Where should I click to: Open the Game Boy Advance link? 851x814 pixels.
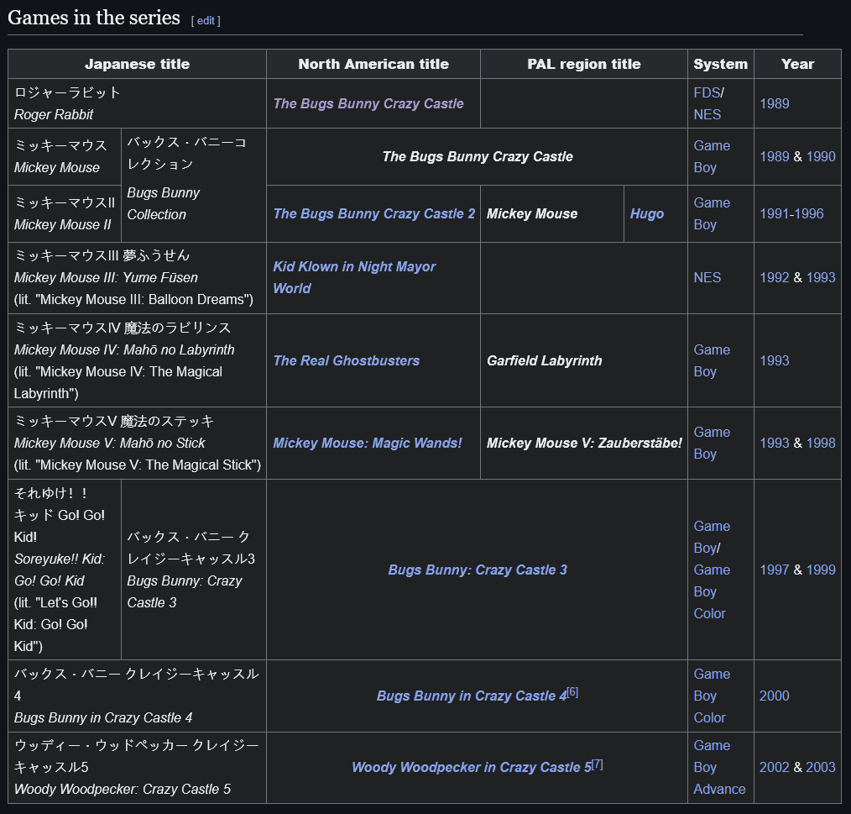coord(719,767)
